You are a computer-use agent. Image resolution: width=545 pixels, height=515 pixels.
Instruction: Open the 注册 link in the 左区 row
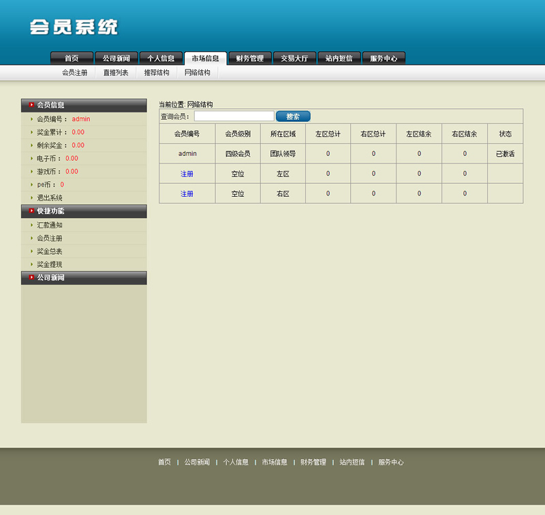coord(187,174)
